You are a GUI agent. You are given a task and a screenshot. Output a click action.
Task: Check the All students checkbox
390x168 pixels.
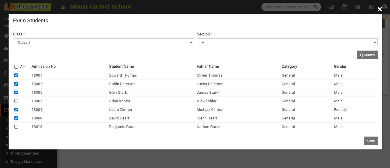tap(16, 67)
